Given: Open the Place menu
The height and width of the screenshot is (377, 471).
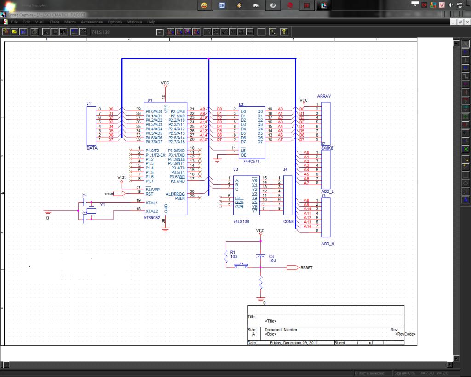Looking at the screenshot, I should (x=54, y=22).
